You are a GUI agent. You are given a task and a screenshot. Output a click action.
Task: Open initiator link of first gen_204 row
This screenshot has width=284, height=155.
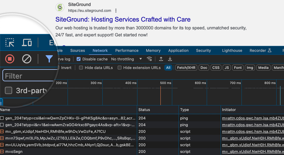click(253, 118)
